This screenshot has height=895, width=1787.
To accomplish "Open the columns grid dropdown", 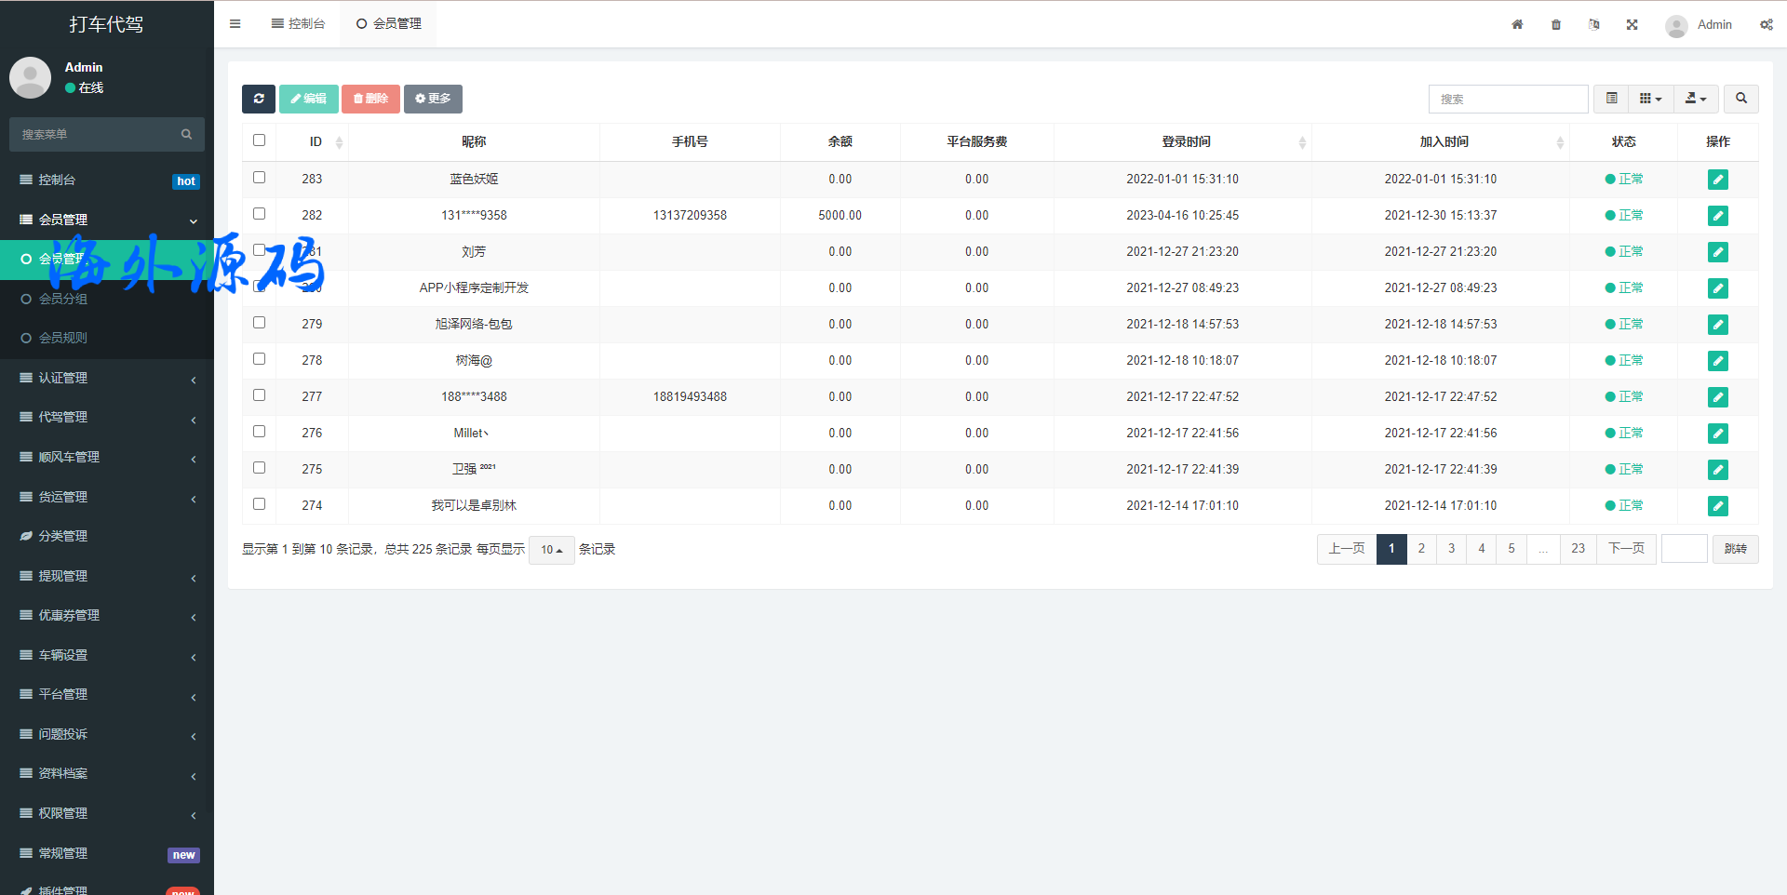I will tap(1650, 99).
